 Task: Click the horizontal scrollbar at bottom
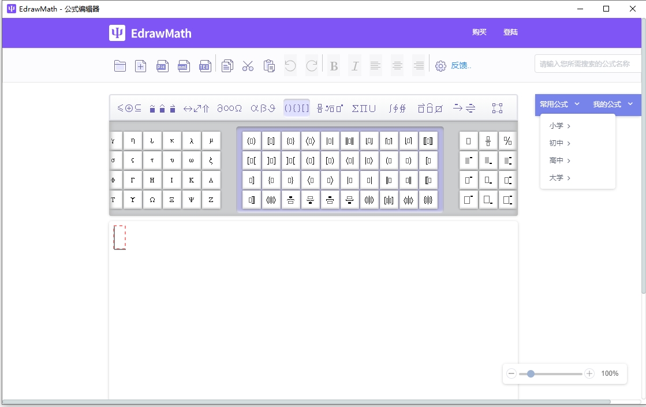(307, 402)
